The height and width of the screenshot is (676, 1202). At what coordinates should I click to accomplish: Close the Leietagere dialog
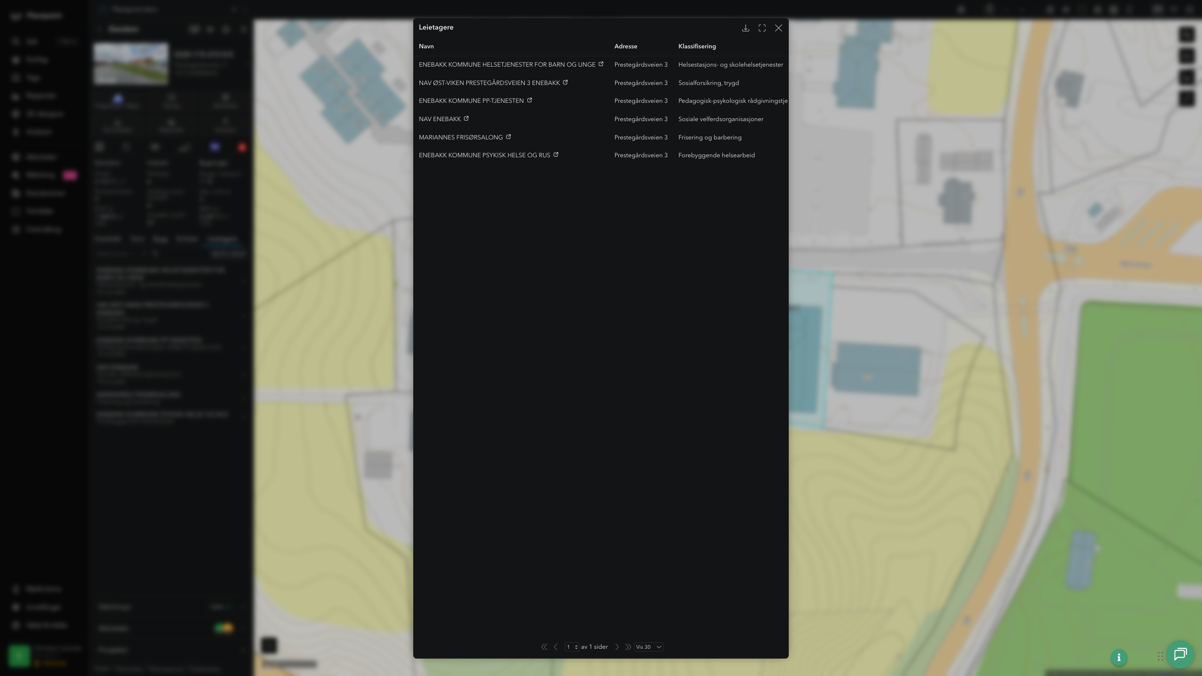(778, 28)
